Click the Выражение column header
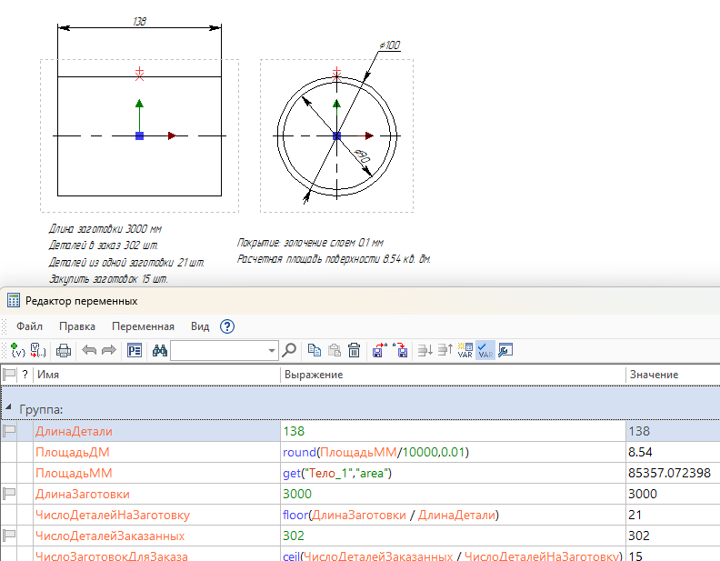This screenshot has width=720, height=561. point(314,375)
